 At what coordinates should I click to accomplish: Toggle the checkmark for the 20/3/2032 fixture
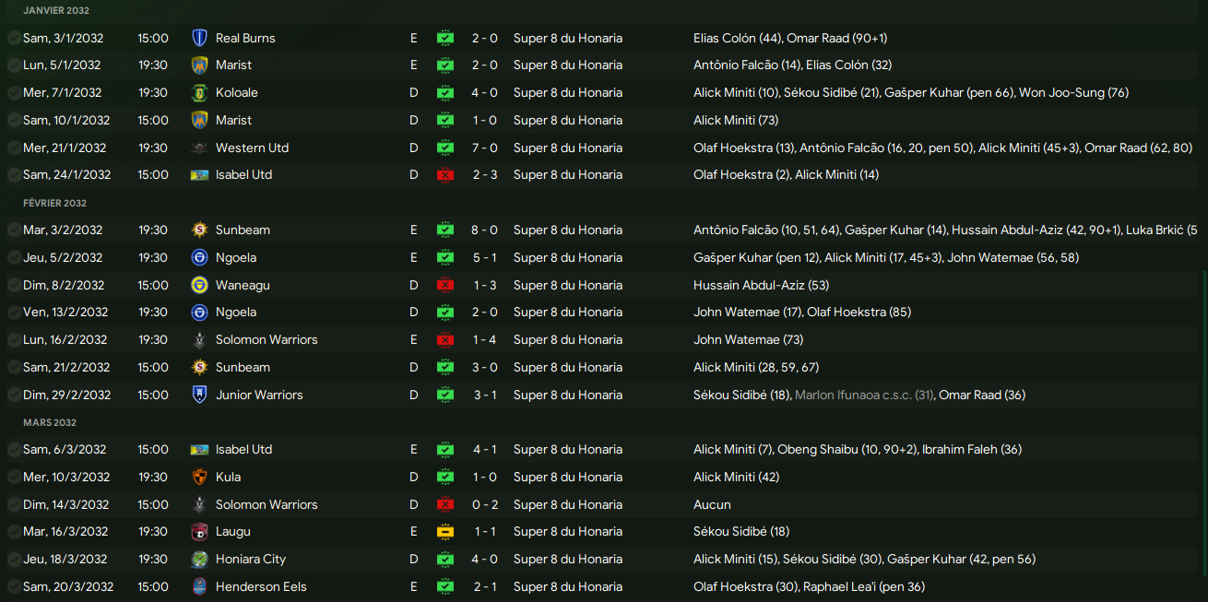[x=14, y=586]
